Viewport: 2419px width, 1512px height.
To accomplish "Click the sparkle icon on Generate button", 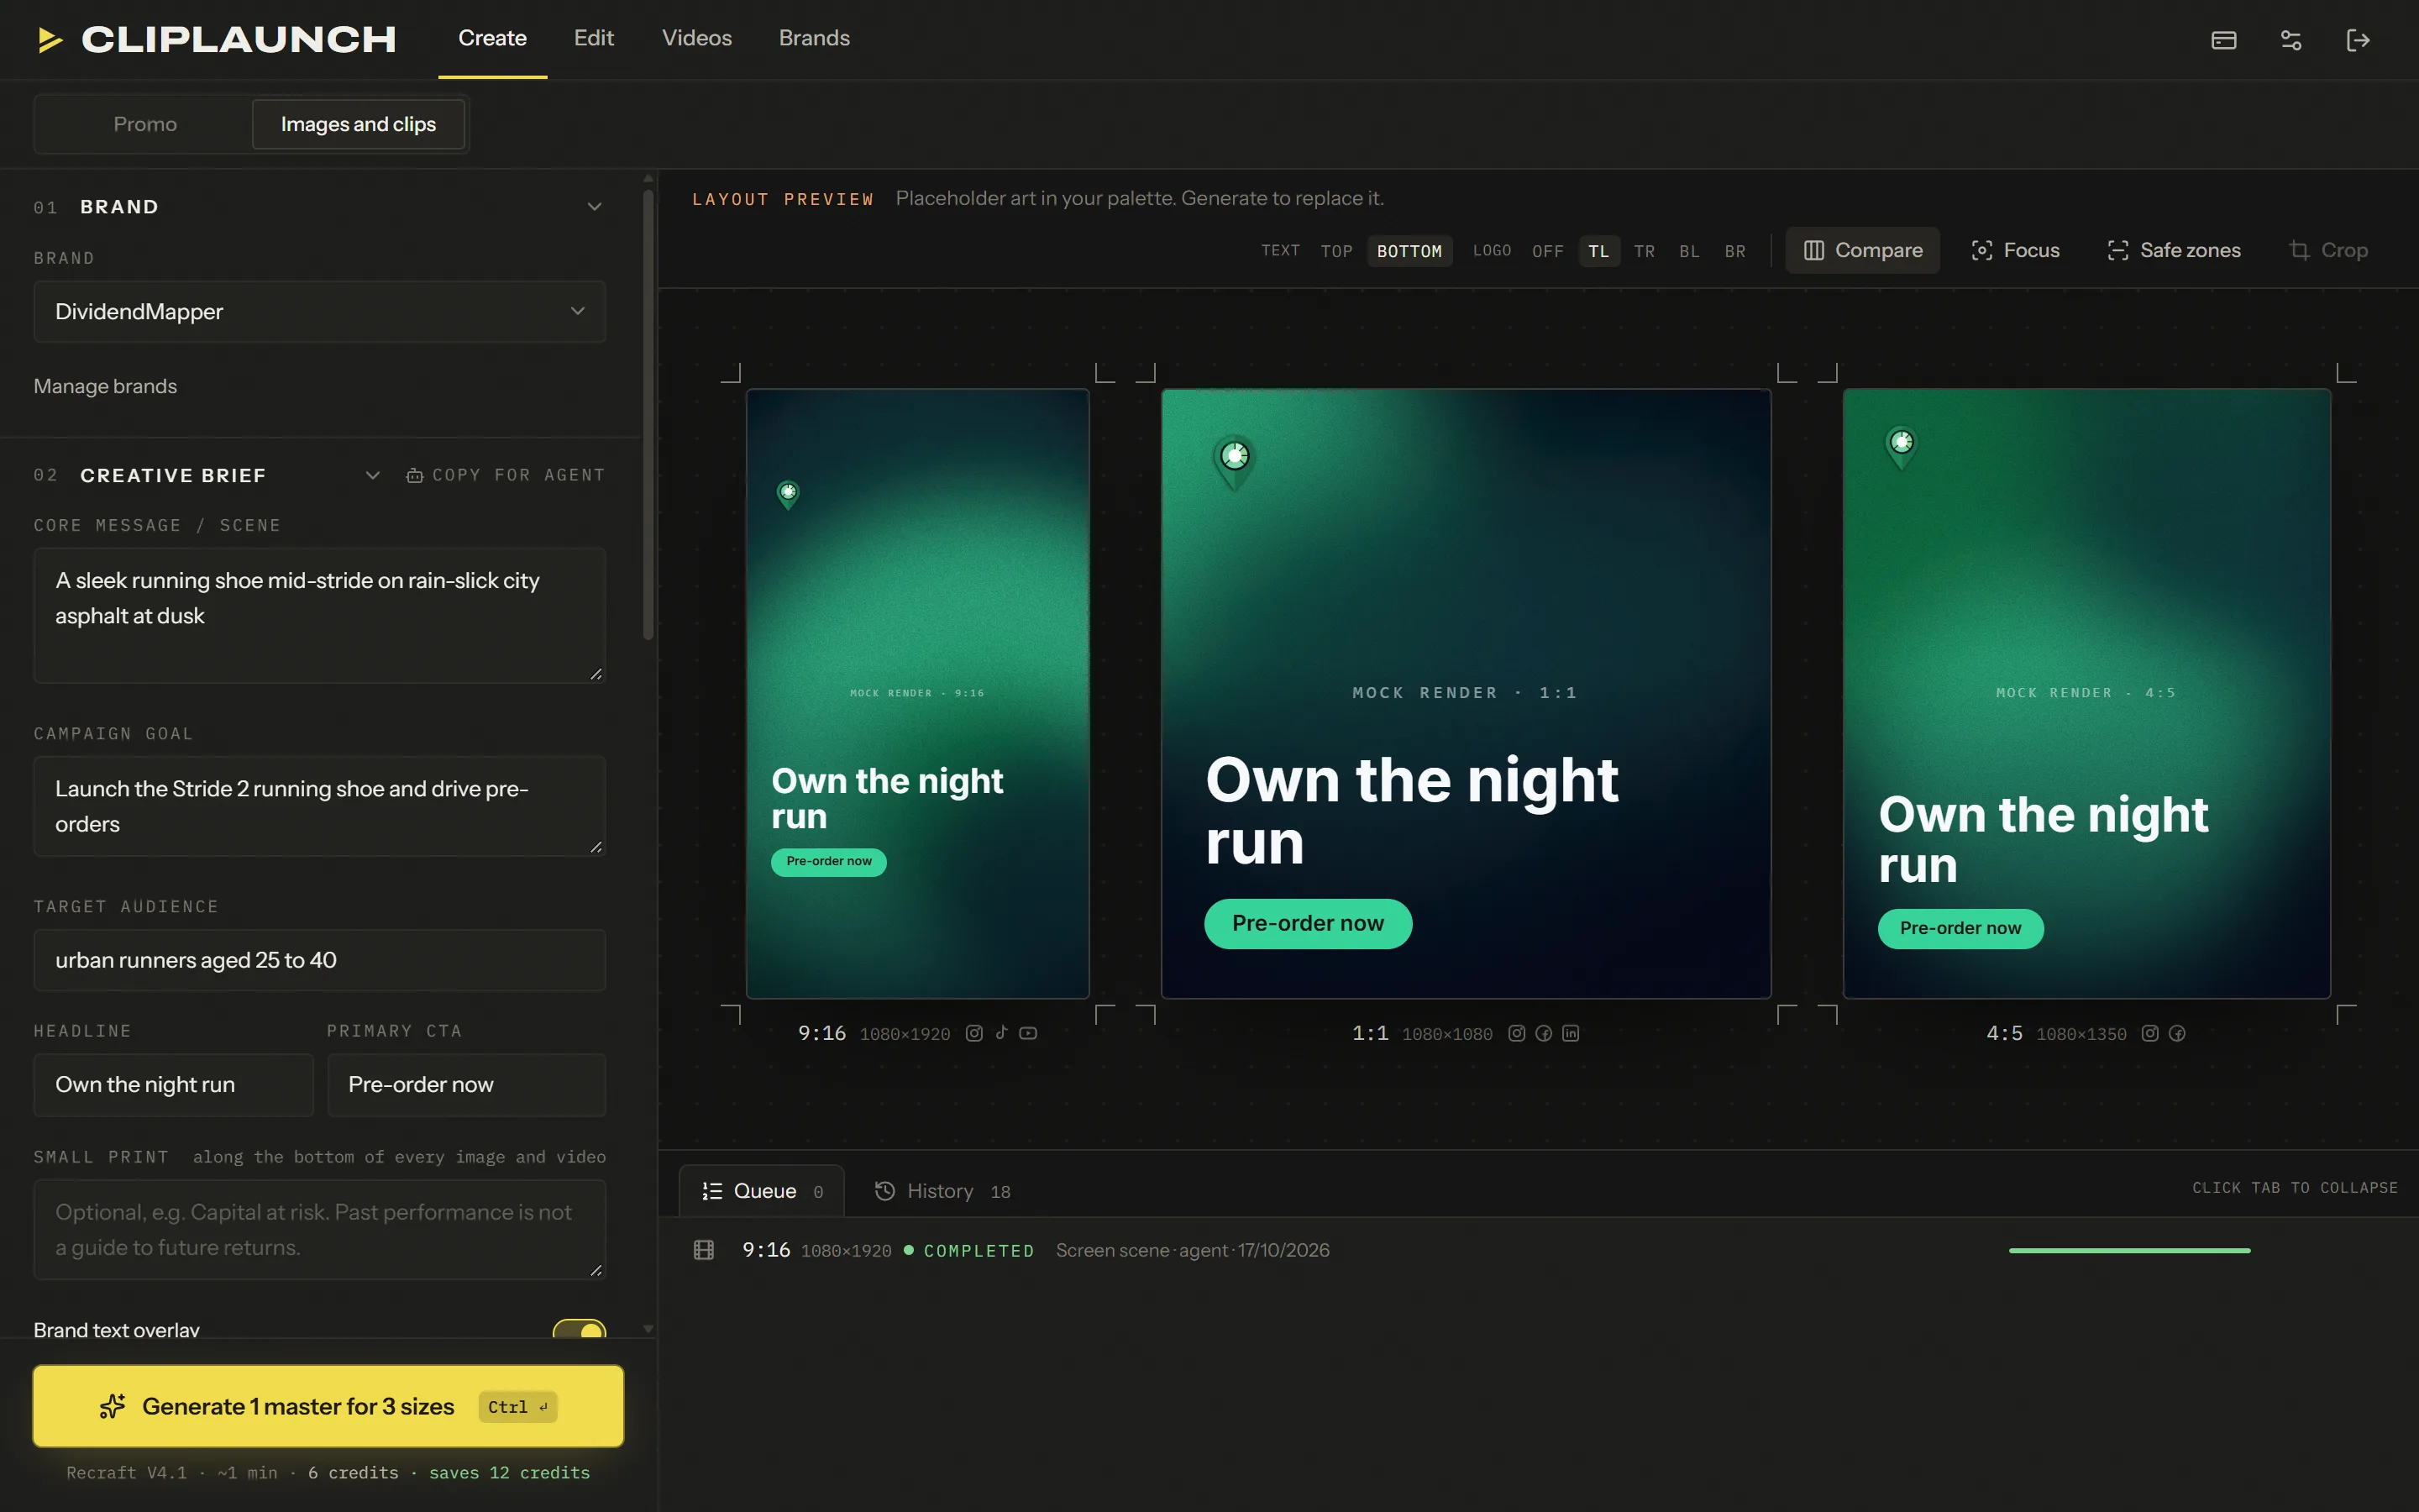I will [x=112, y=1406].
